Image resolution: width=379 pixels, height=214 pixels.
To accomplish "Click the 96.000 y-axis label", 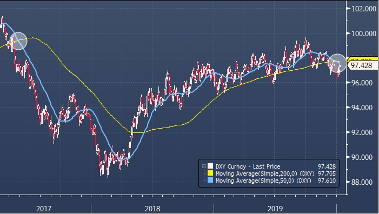I will (x=362, y=83).
